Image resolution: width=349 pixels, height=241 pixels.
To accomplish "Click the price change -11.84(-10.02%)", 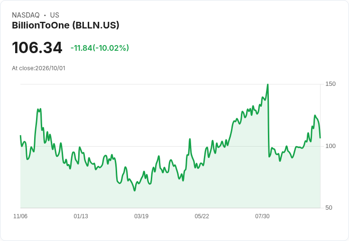I will pyautogui.click(x=100, y=48).
